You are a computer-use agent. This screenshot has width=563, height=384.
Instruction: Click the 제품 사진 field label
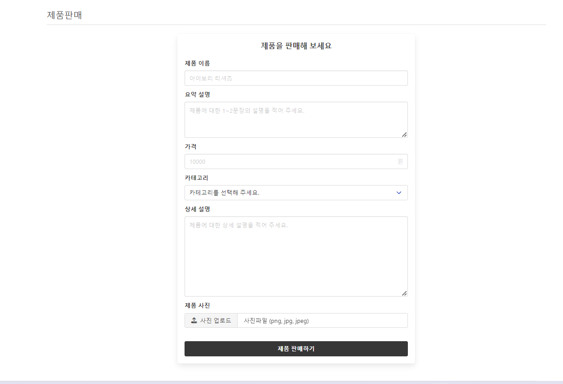click(x=197, y=306)
